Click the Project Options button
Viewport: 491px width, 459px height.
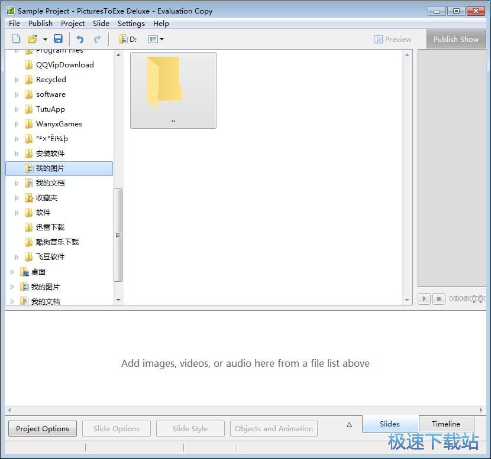[x=43, y=428]
